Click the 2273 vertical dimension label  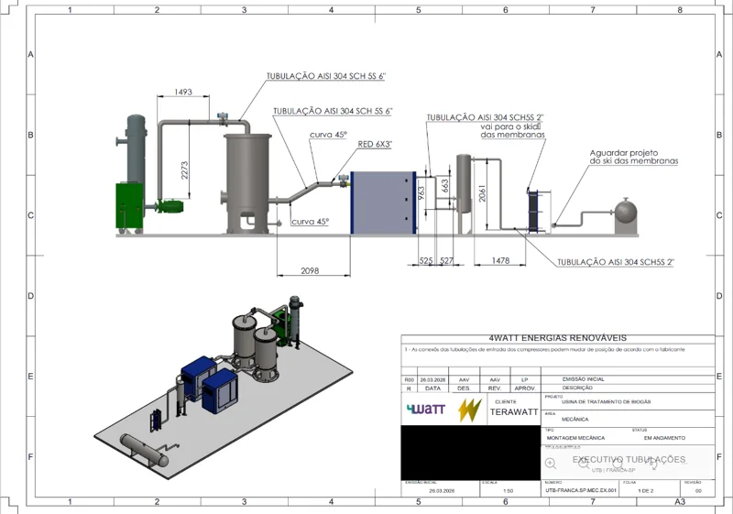(x=184, y=170)
